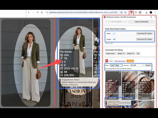Click the Swipe down button
The image size is (158, 118).
(111, 53)
